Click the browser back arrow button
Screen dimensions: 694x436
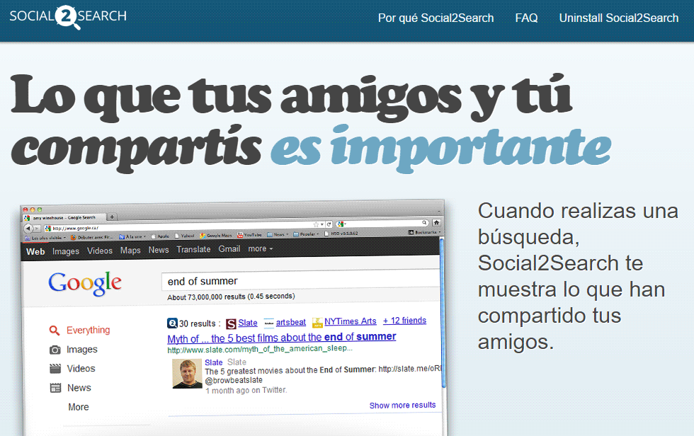(28, 229)
